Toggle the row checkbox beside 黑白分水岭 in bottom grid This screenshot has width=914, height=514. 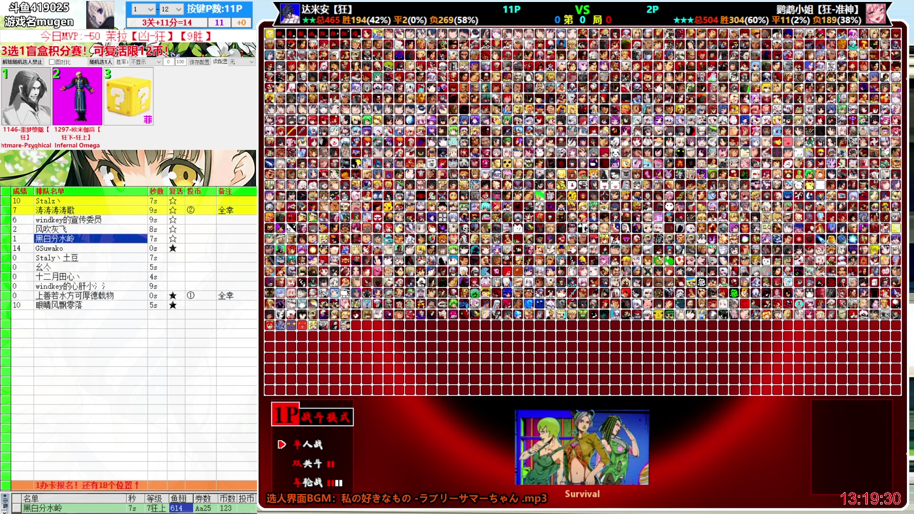(17, 508)
